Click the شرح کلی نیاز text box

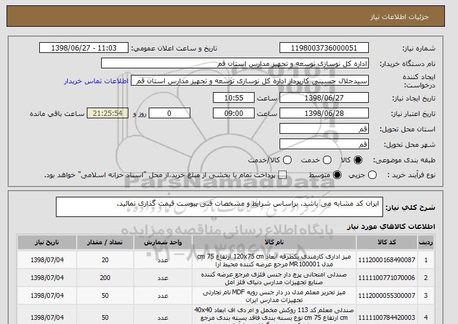point(219,207)
